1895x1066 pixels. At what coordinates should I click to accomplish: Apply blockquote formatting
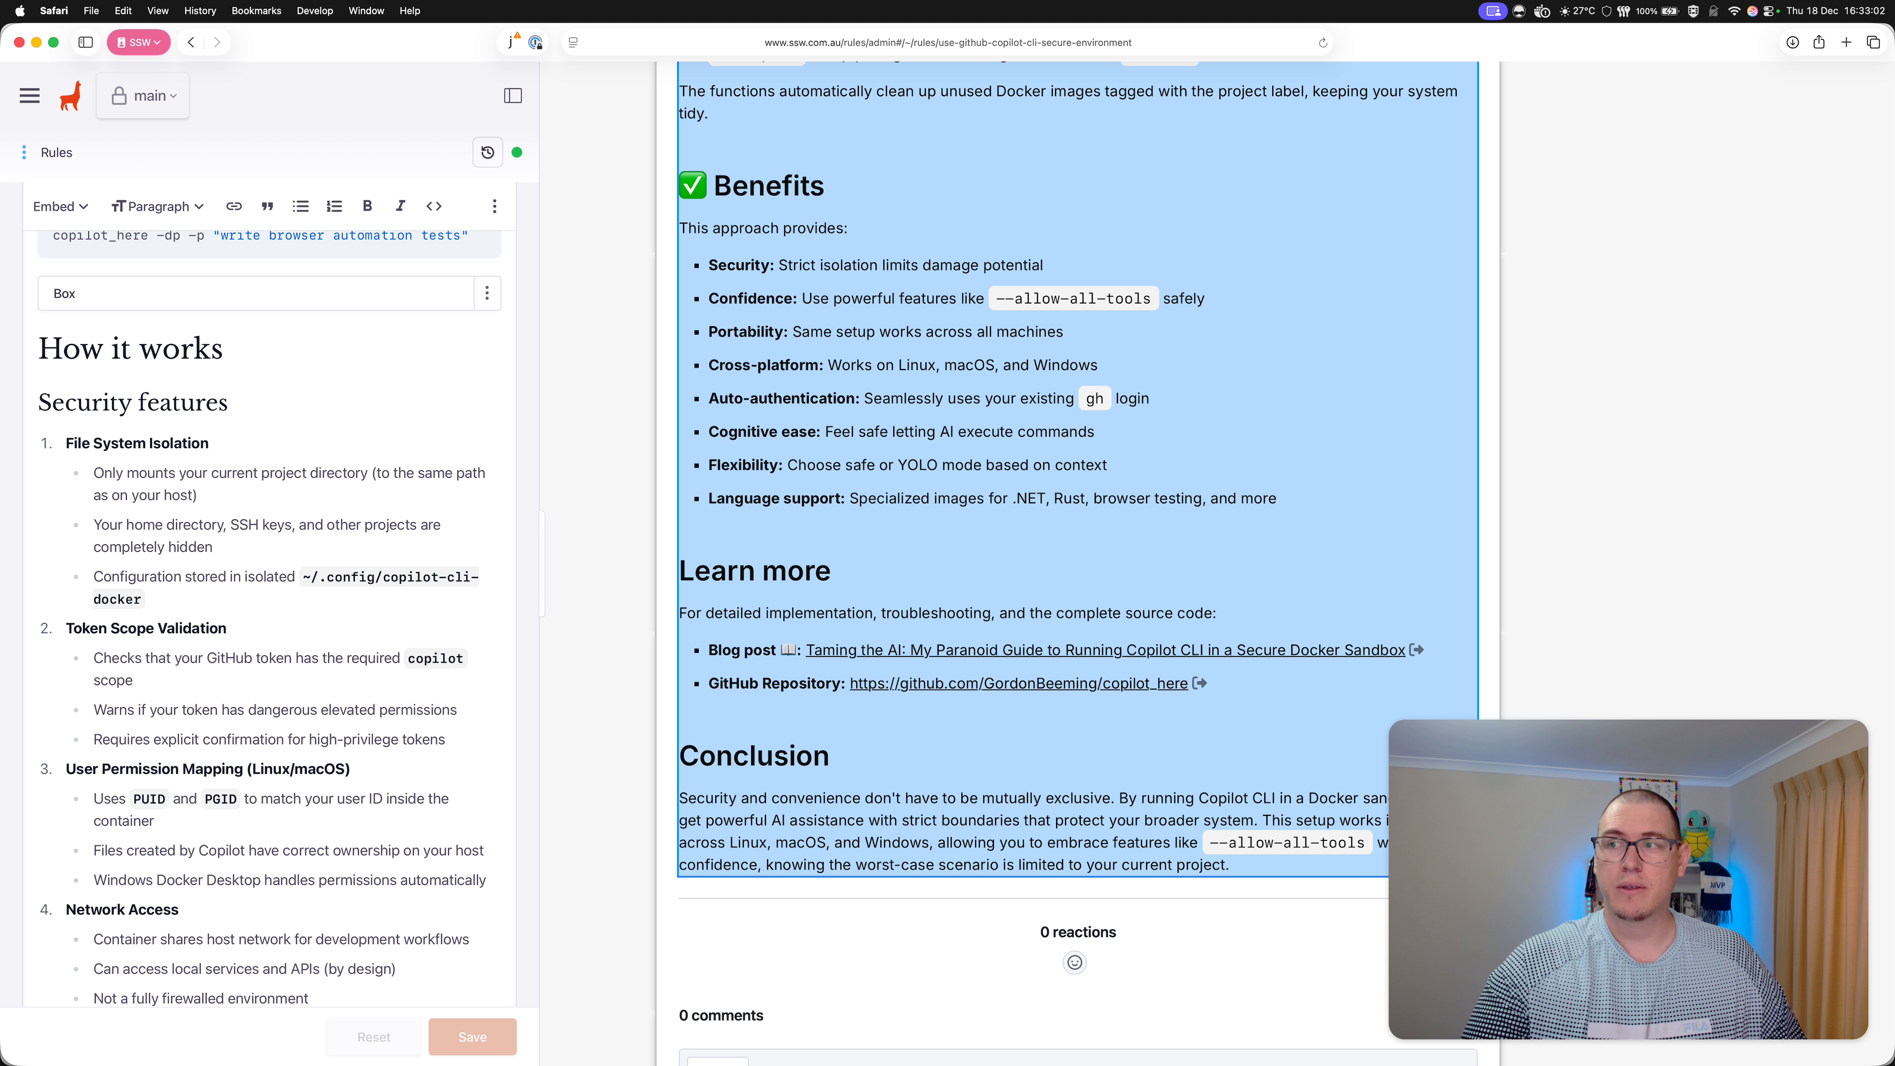267,207
